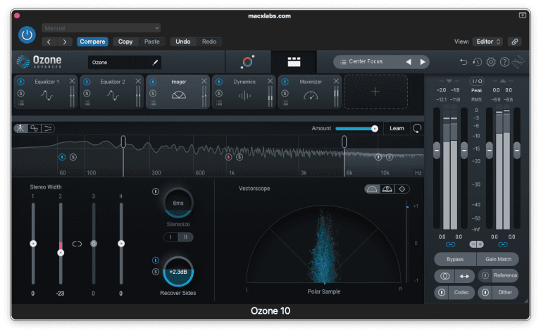Viewport: 541px width, 333px height.
Task: Click the reset circular icon beside Learn
Action: click(417, 128)
